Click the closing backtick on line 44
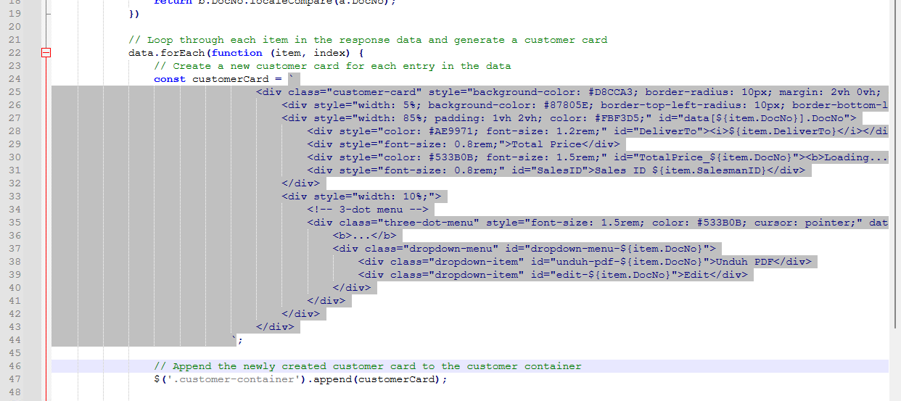The image size is (901, 401). [x=234, y=339]
